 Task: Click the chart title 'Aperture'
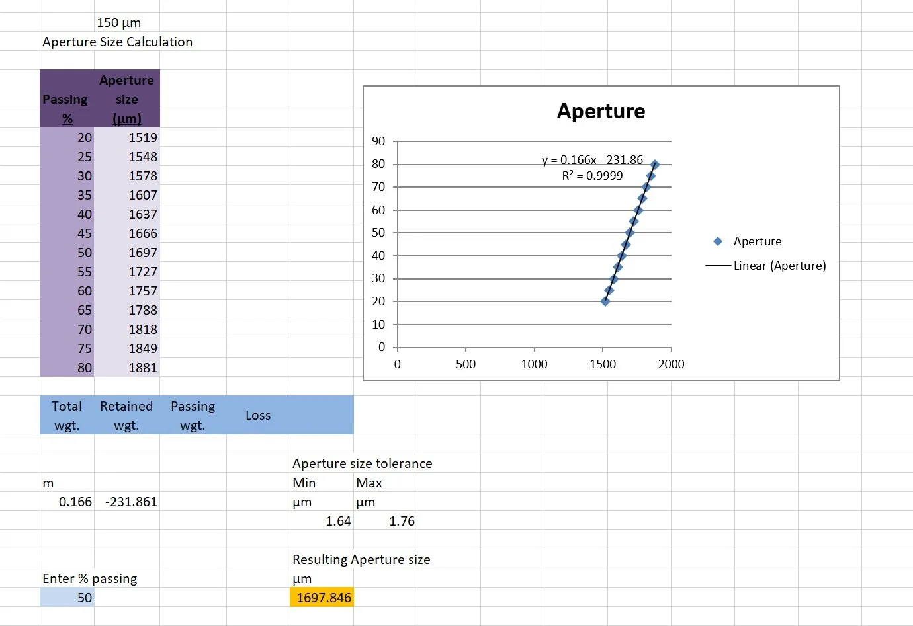(601, 111)
